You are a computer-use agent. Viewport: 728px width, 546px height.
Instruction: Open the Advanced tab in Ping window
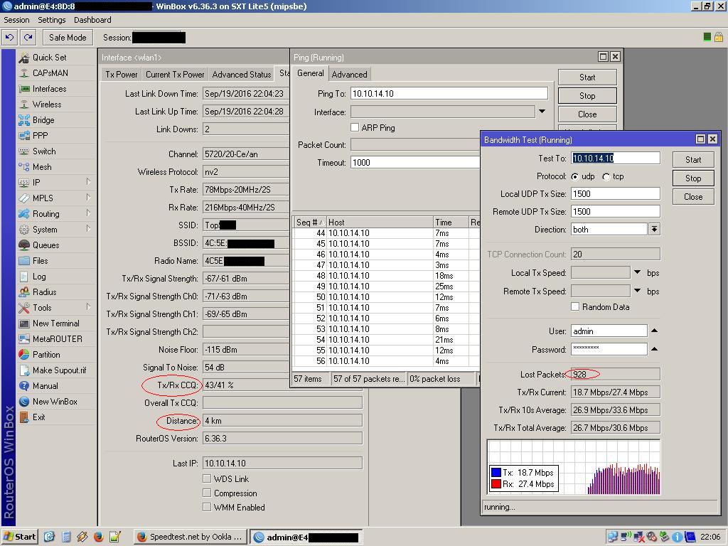pos(349,74)
